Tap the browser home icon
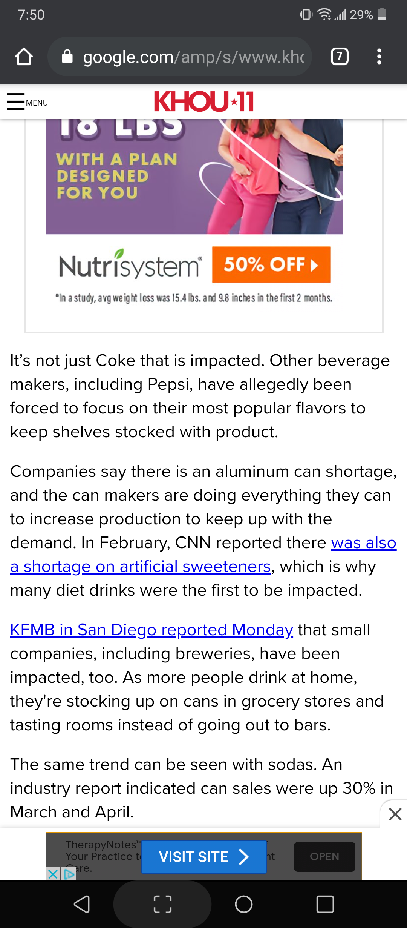Viewport: 407px width, 928px height. (x=24, y=57)
